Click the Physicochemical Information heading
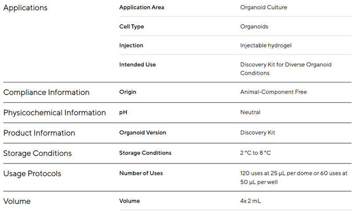Image resolution: width=360 pixels, height=215 pixels. [x=55, y=113]
